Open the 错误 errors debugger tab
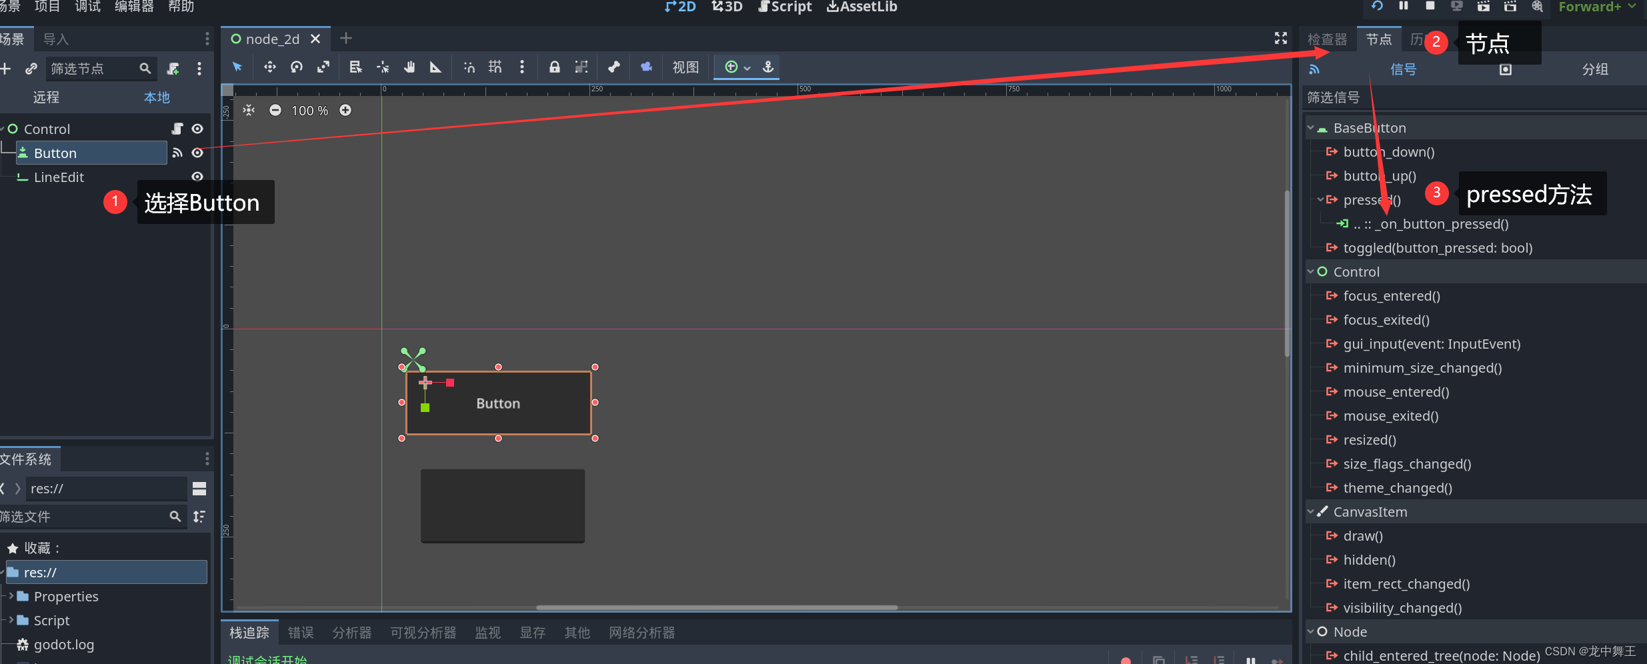The height and width of the screenshot is (664, 1647). click(x=301, y=633)
